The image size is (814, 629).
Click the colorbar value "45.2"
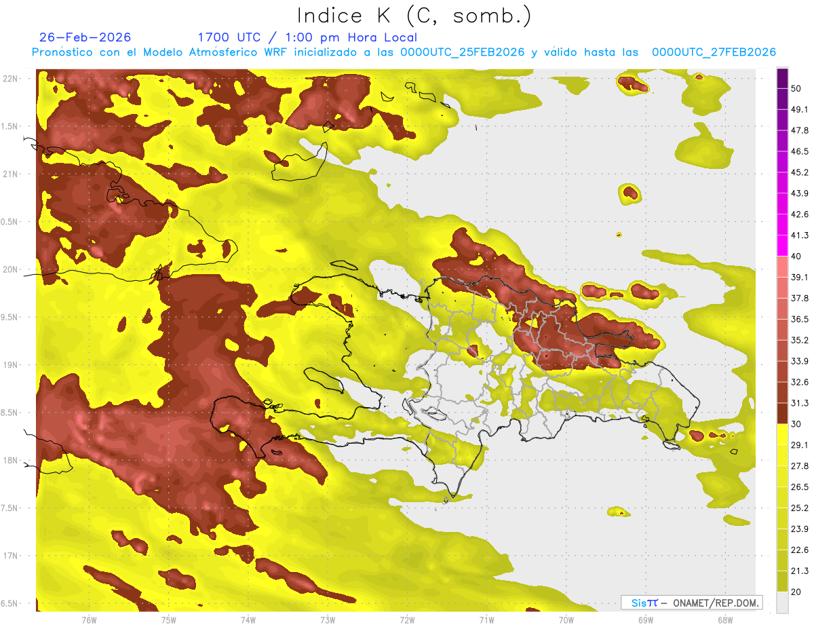800,172
